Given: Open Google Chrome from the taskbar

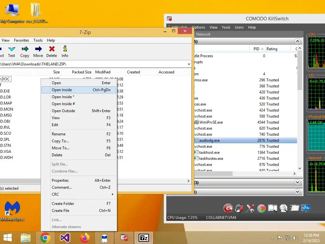Looking at the screenshot, I should 45,238.
